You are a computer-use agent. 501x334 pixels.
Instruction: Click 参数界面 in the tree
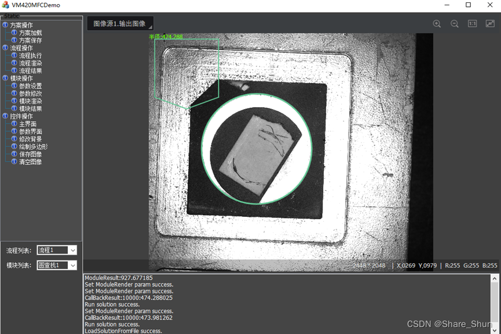[x=30, y=132]
